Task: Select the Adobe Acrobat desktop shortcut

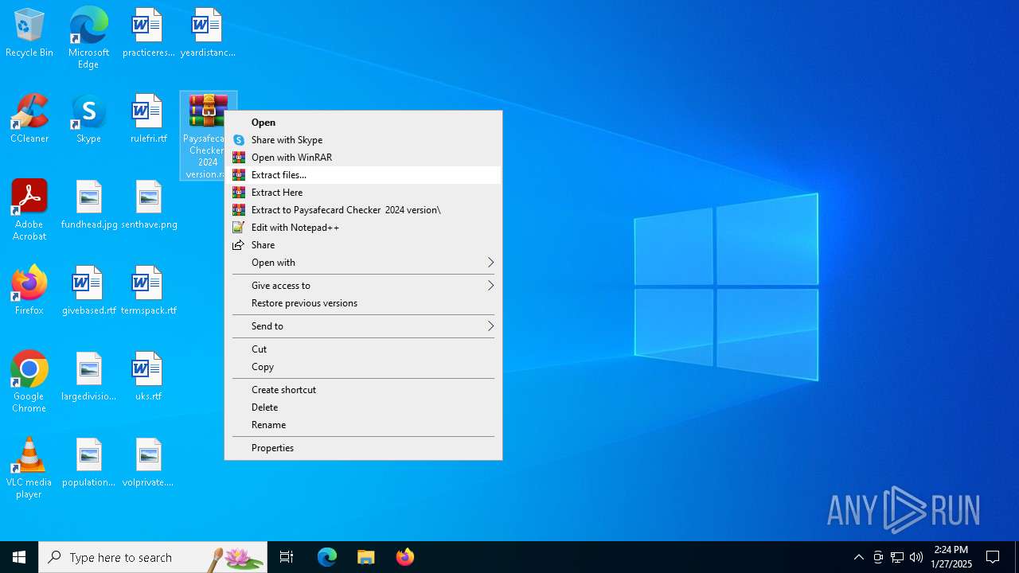Action: coord(29,210)
